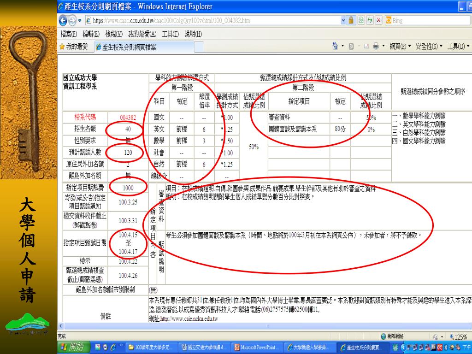The width and height of the screenshot is (472, 354).
Task: Expand the address bar history dropdown
Action: coord(343,20)
